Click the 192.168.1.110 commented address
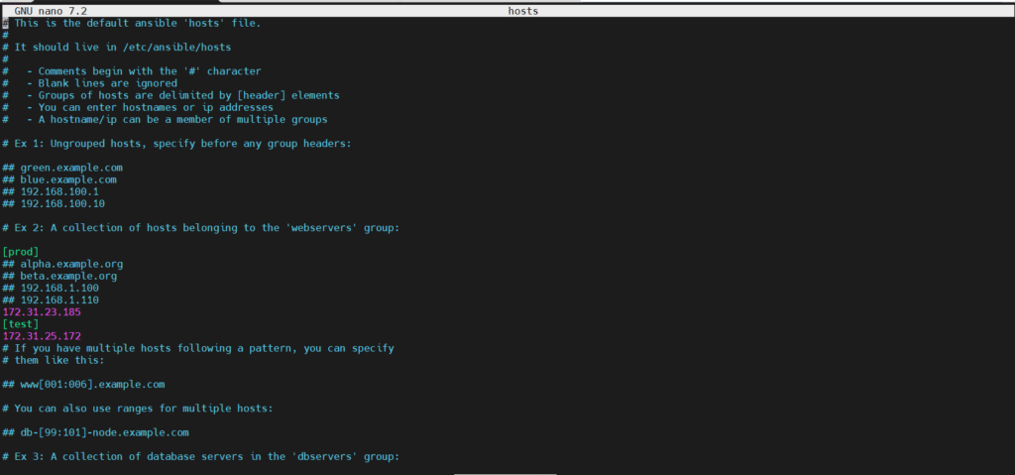1015x475 pixels. click(x=59, y=299)
